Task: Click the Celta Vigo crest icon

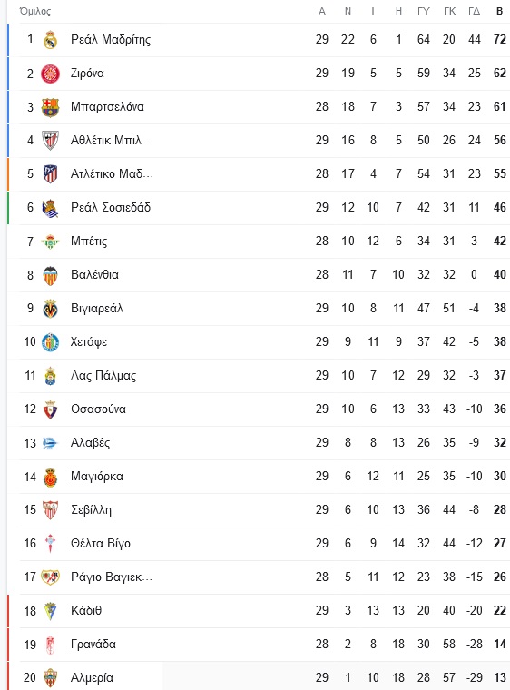Action: [x=50, y=544]
